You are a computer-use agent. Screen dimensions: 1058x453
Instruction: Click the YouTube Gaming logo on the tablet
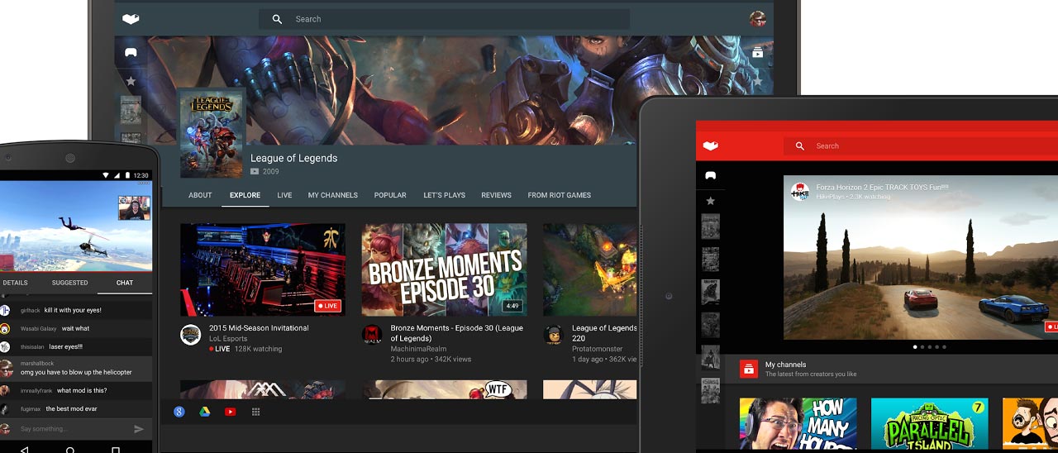[710, 145]
